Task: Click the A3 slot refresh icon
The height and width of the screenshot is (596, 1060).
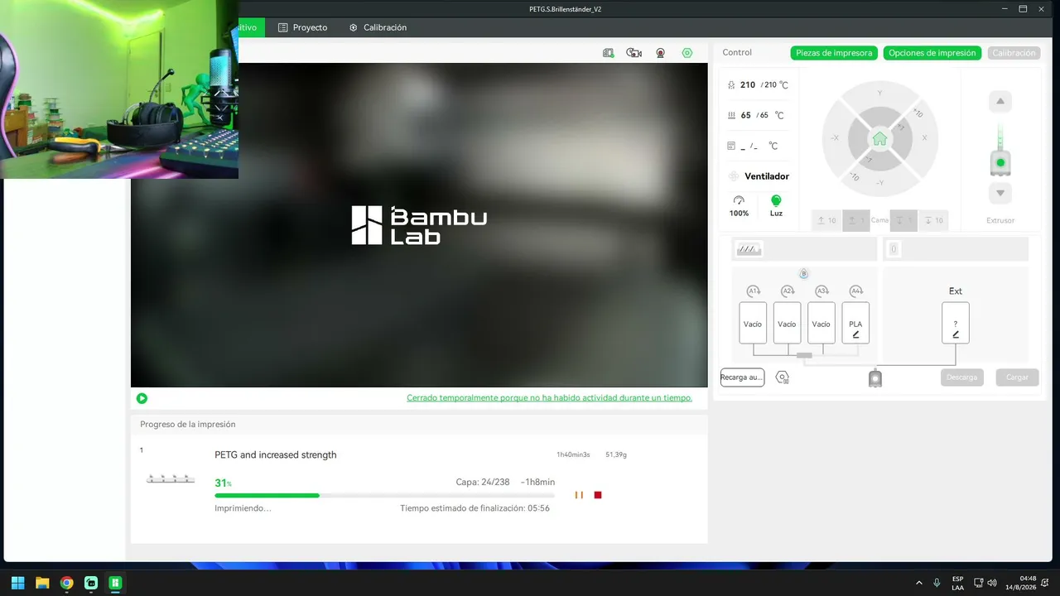Action: pyautogui.click(x=821, y=291)
